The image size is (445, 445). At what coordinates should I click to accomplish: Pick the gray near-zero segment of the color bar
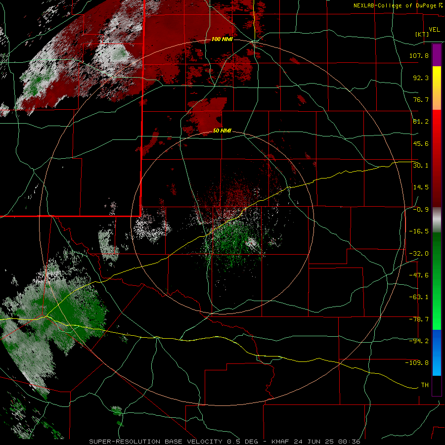click(437, 220)
